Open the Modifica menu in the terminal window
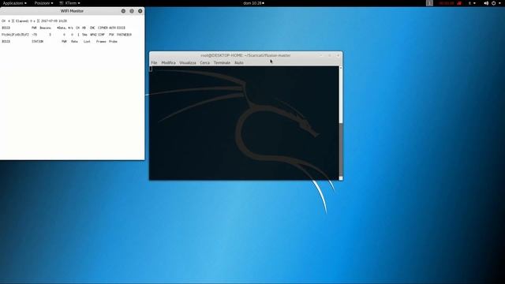 click(168, 63)
